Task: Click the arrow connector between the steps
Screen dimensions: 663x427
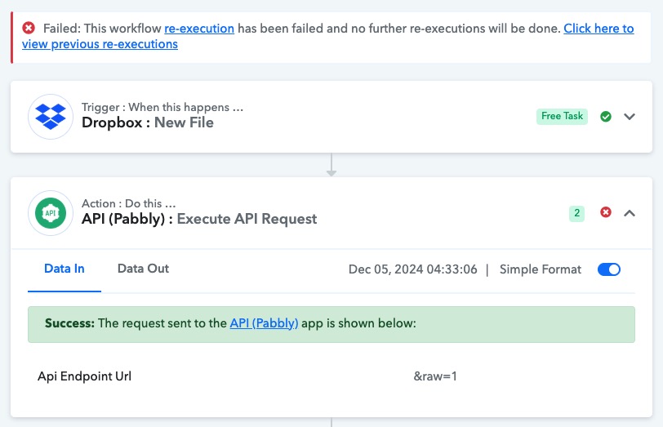Action: click(x=331, y=165)
